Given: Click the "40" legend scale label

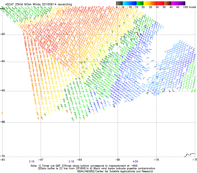Looking at the screenshot, I should pyautogui.click(x=171, y=7).
